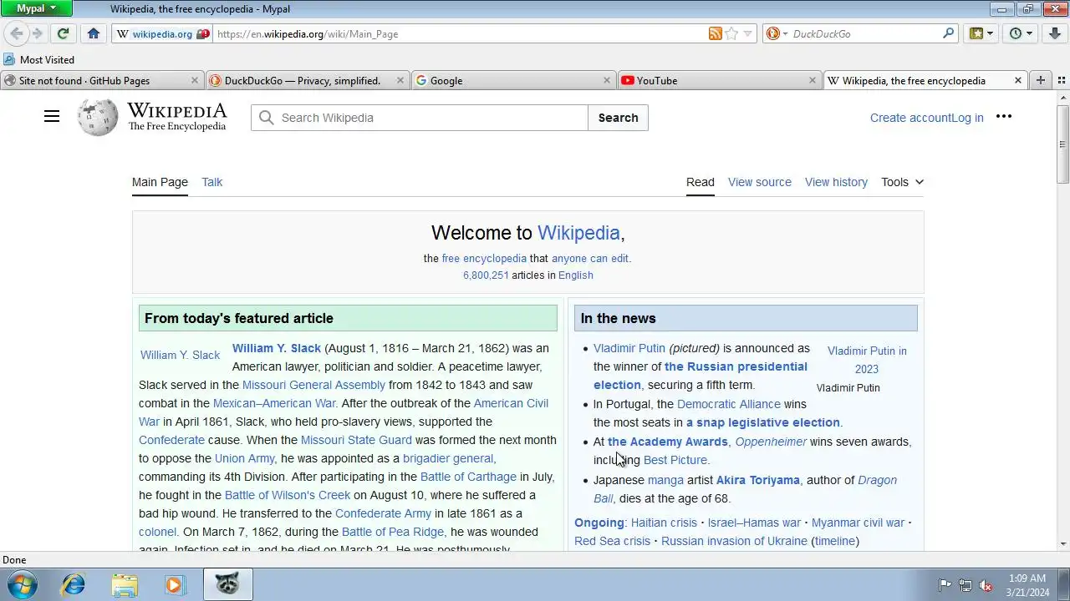Reload the current page

pos(63,33)
